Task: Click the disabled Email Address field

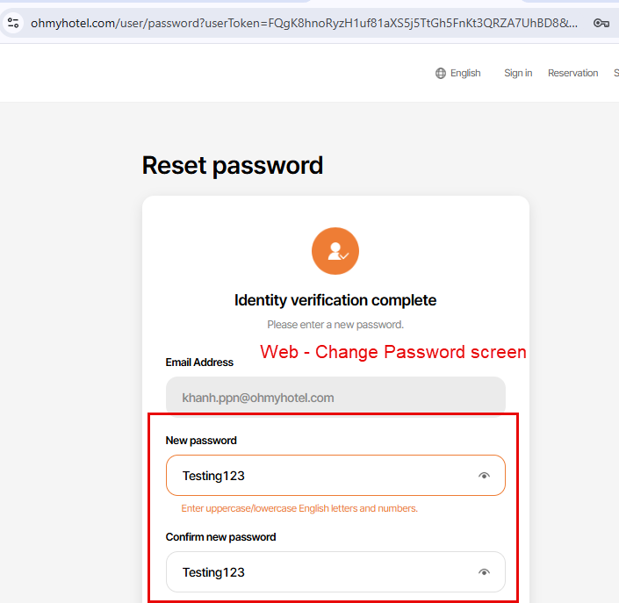Action: click(x=335, y=398)
